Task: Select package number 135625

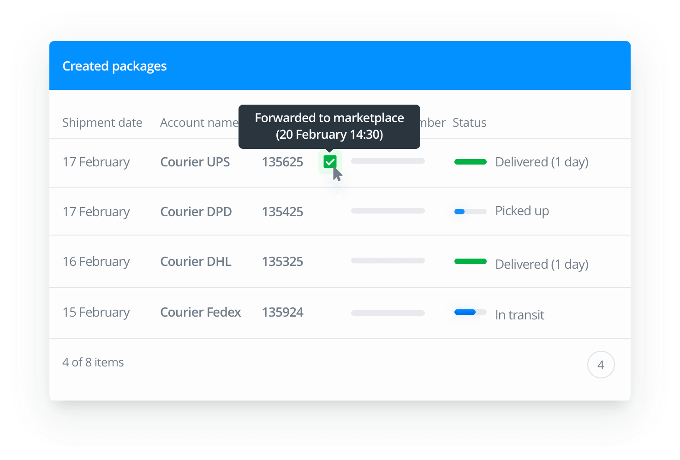Action: pos(282,162)
